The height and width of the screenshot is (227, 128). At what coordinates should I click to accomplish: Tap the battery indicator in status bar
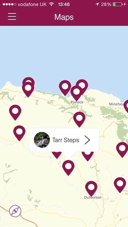coord(118,4)
